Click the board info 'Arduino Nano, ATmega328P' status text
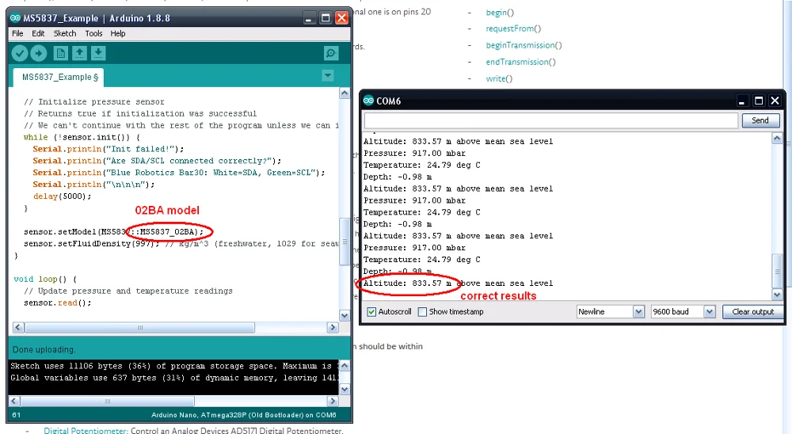Viewport: 792px width, 434px height. [243, 415]
